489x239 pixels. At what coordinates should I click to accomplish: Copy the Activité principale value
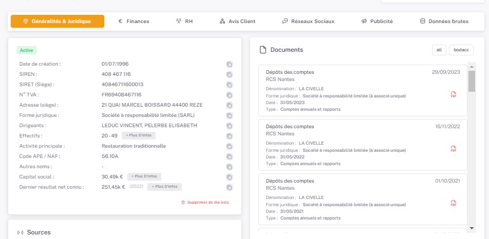click(x=230, y=146)
